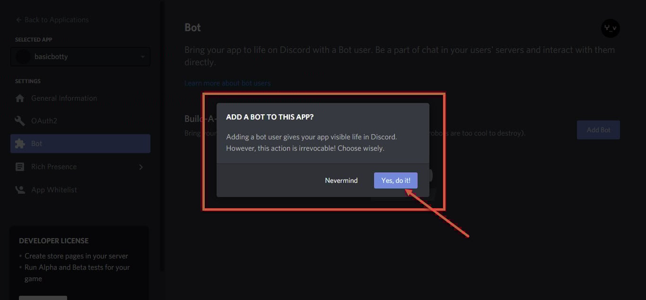Viewport: 646px width, 300px height.
Task: Open the user avatar at top right
Action: coord(610,28)
